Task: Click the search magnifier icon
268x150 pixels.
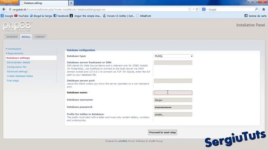Action: click(x=256, y=9)
